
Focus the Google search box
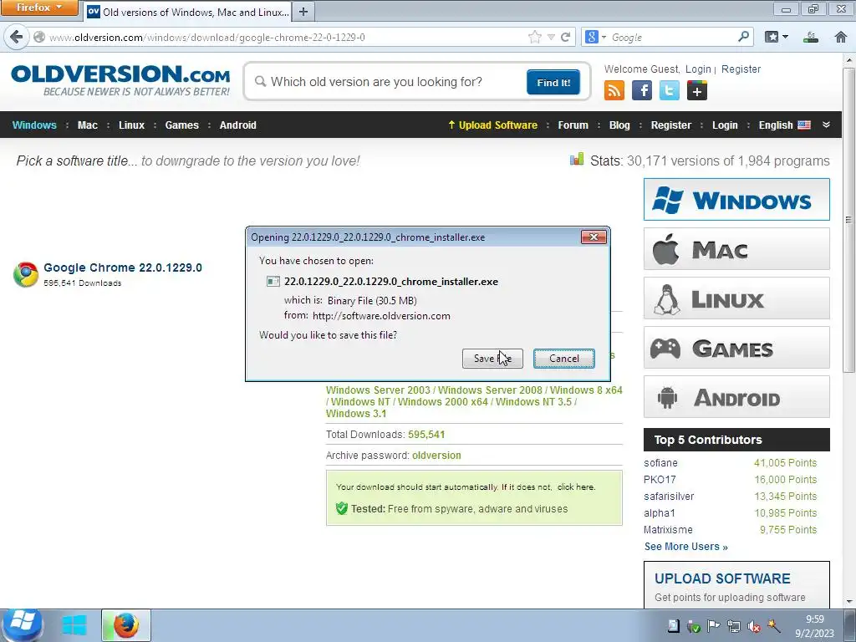click(x=671, y=37)
